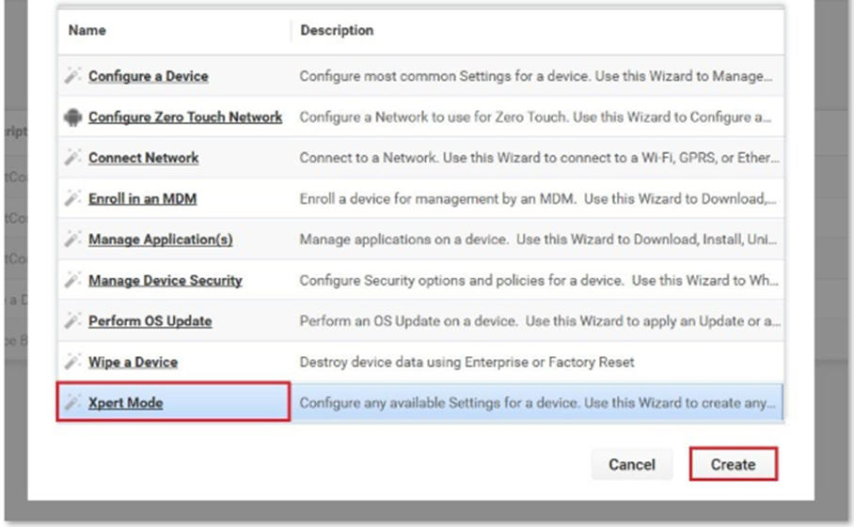Open the Configure a Device wizard link
The width and height of the screenshot is (854, 527).
point(148,76)
